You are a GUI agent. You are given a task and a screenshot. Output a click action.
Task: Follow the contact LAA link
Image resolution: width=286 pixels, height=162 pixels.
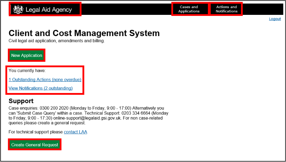[75, 132]
